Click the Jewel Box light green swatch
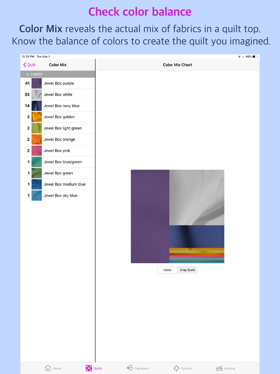This screenshot has width=280, height=374. click(37, 128)
